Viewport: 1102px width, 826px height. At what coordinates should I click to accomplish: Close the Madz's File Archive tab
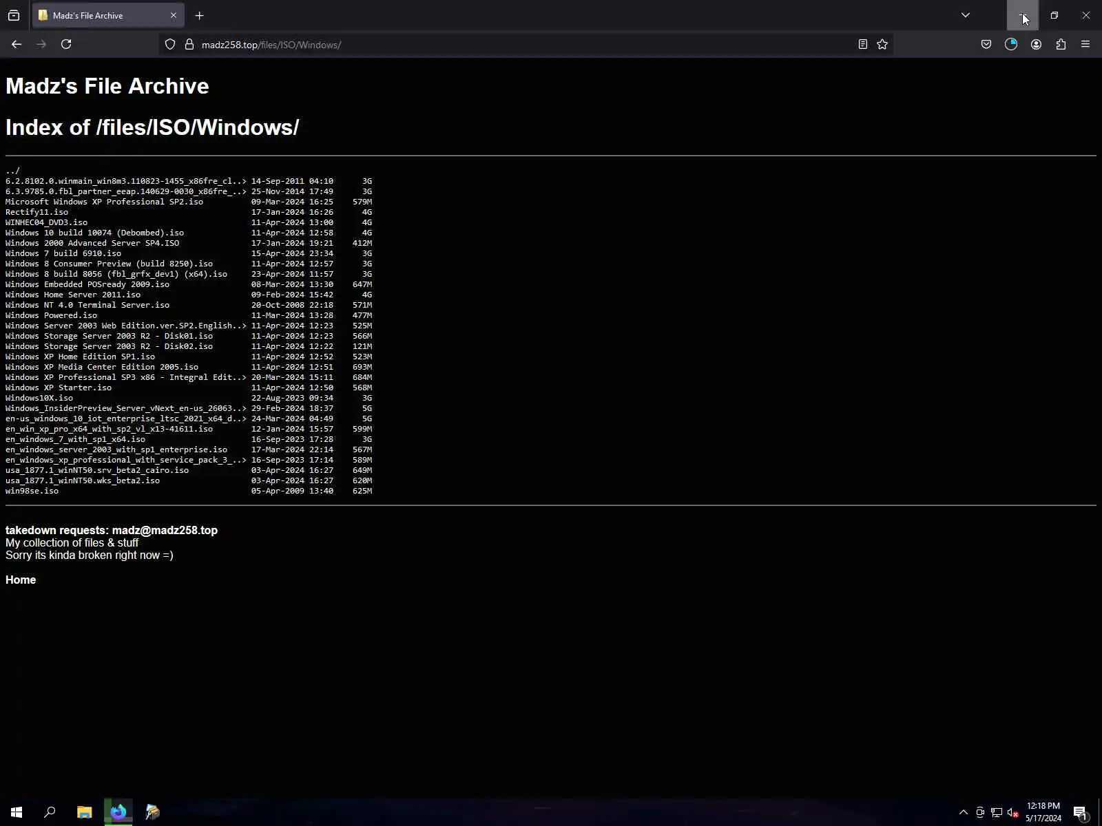pyautogui.click(x=173, y=15)
